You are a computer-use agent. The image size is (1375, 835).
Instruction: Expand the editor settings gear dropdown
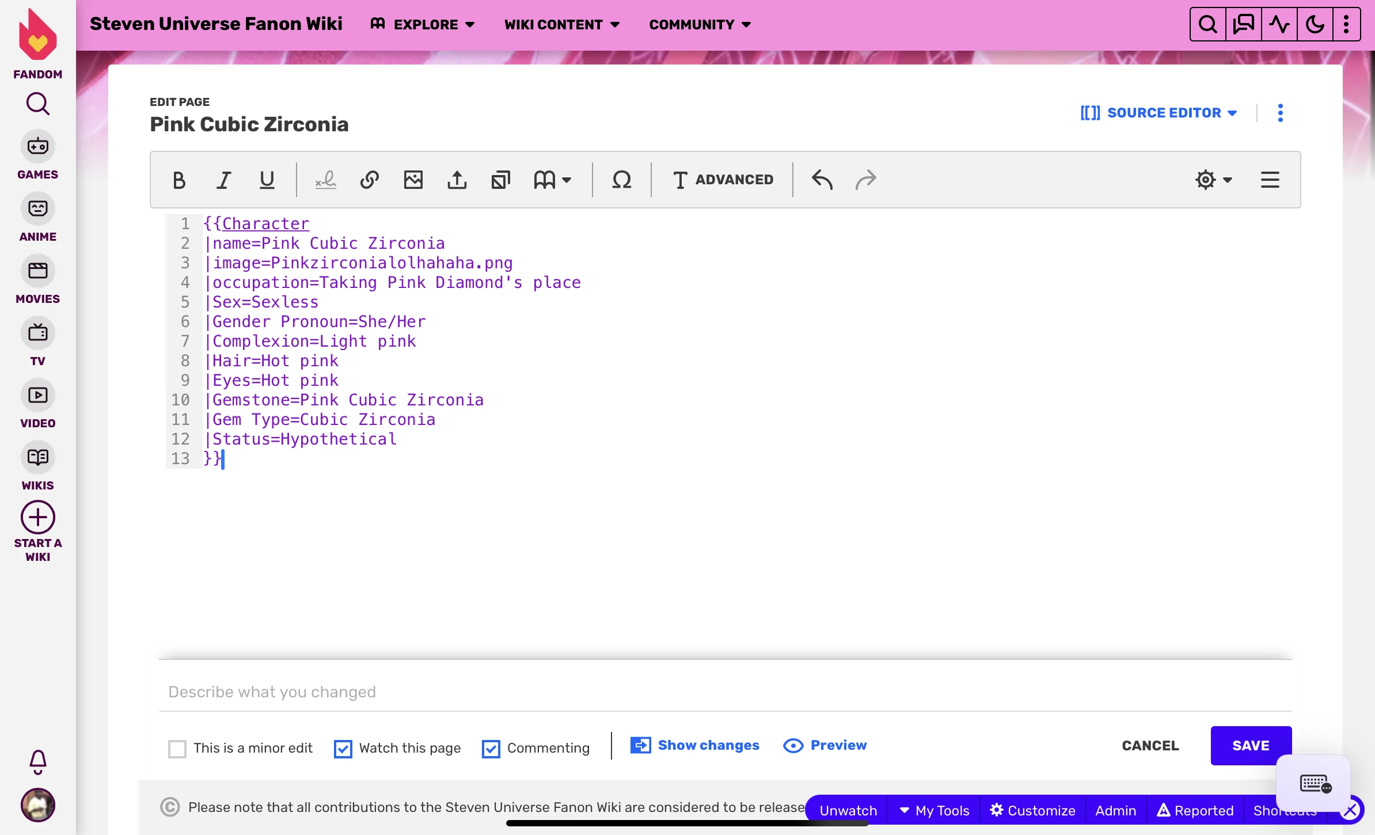(1213, 180)
